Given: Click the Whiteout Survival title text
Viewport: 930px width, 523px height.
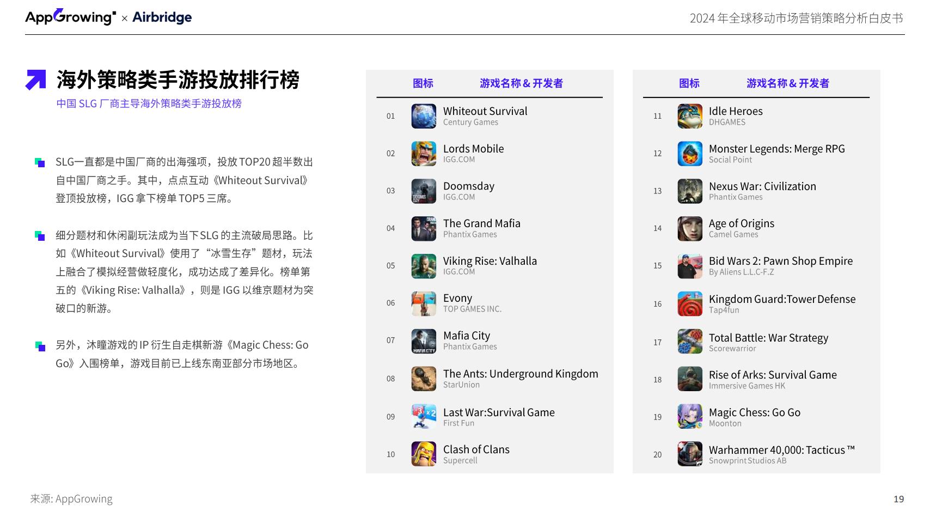Looking at the screenshot, I should tap(485, 111).
